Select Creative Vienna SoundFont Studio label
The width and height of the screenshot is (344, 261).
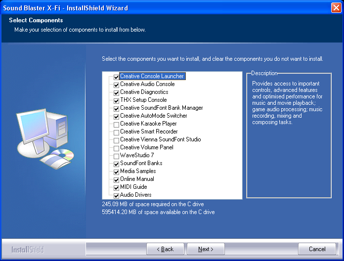160,139
